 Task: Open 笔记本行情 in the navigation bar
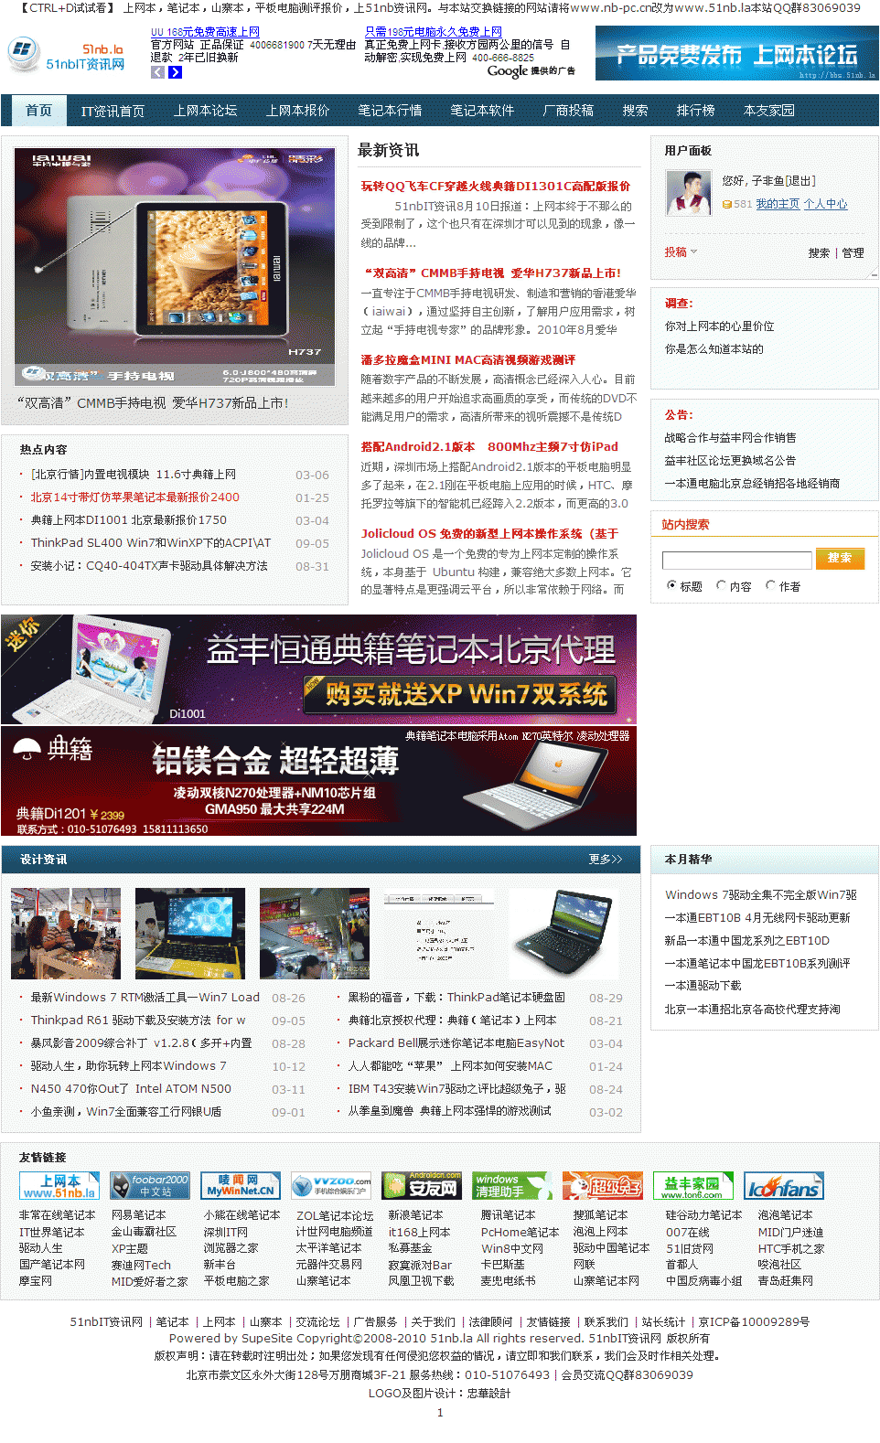pos(390,111)
